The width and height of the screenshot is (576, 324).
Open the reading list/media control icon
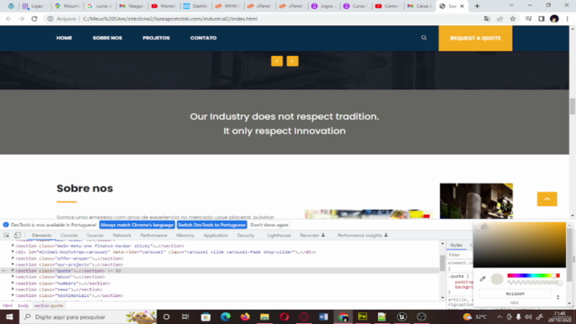tap(528, 19)
